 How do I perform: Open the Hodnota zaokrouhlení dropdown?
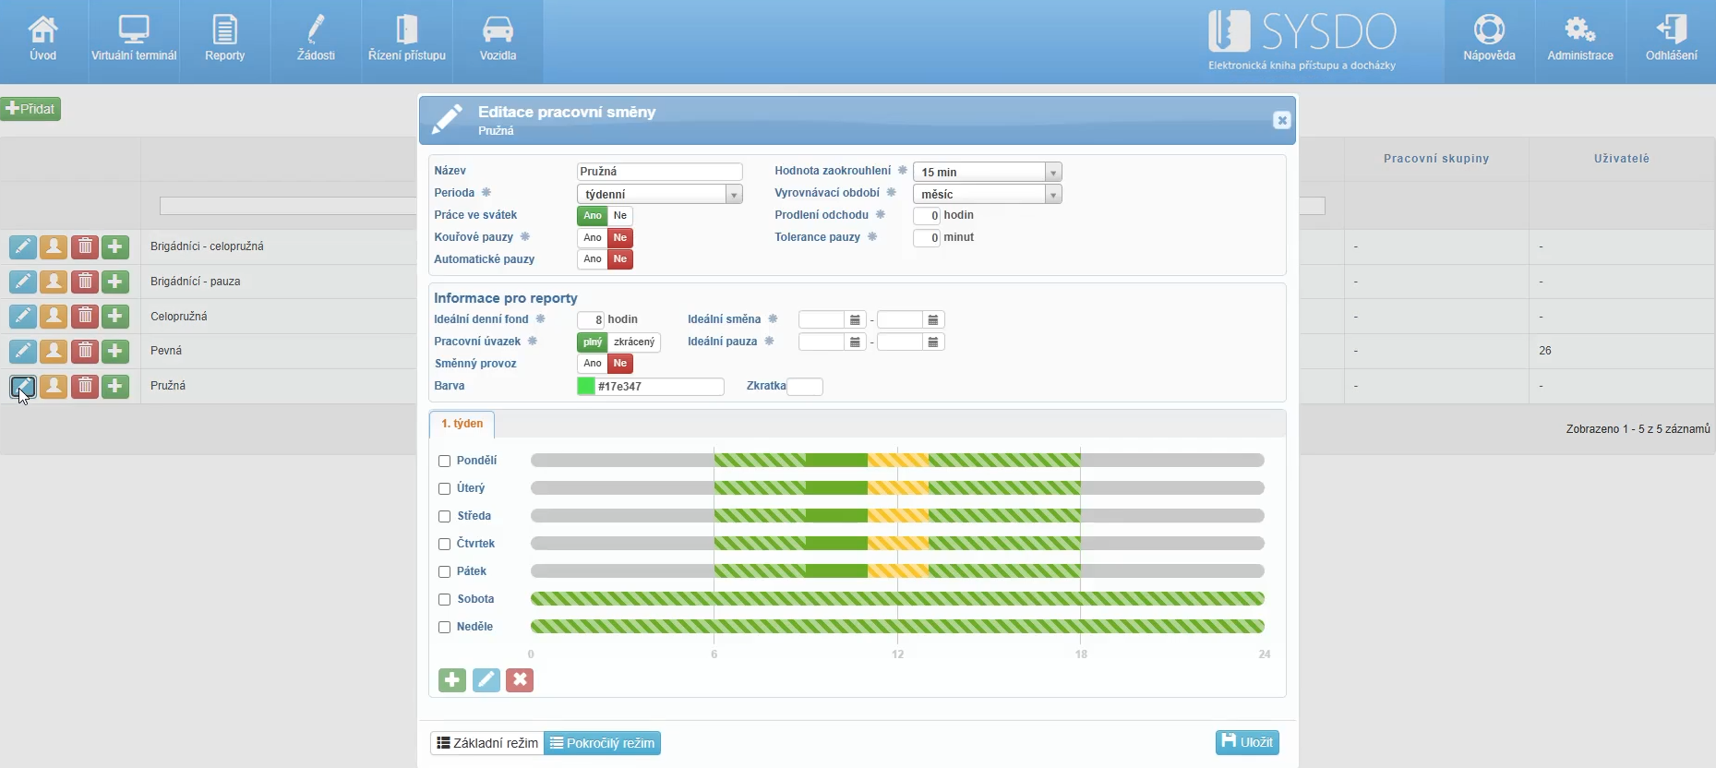1052,173
